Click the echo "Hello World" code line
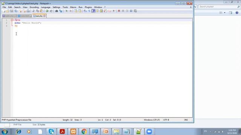Screen dimensions: 241x135 click(x=28, y=23)
